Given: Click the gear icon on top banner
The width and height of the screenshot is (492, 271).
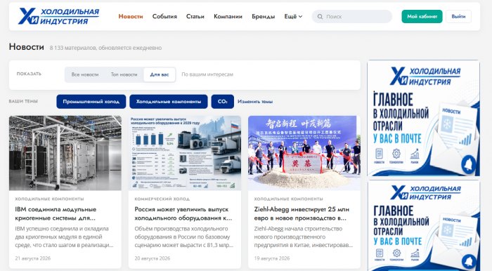Looking at the screenshot, I should (396, 154).
